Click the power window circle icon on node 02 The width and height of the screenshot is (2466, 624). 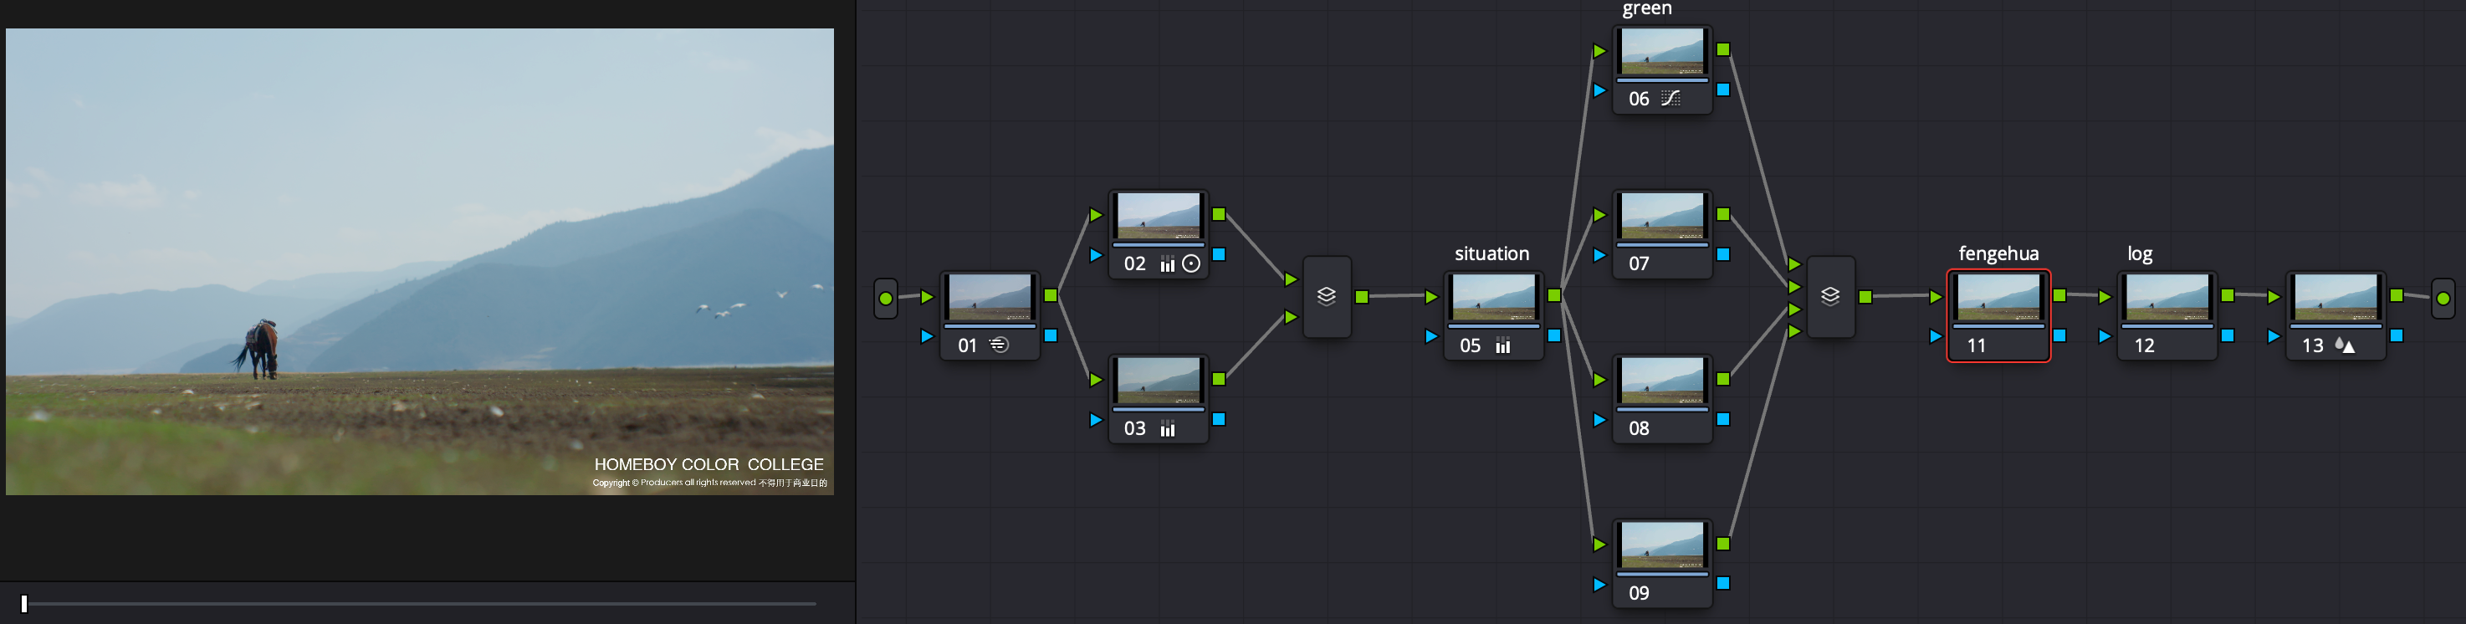click(x=1191, y=264)
